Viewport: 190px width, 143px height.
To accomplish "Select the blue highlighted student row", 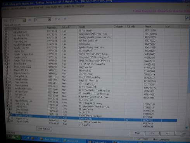I will 93,118.
